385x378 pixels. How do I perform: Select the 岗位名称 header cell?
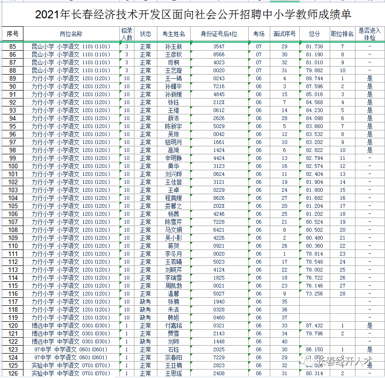(x=71, y=34)
